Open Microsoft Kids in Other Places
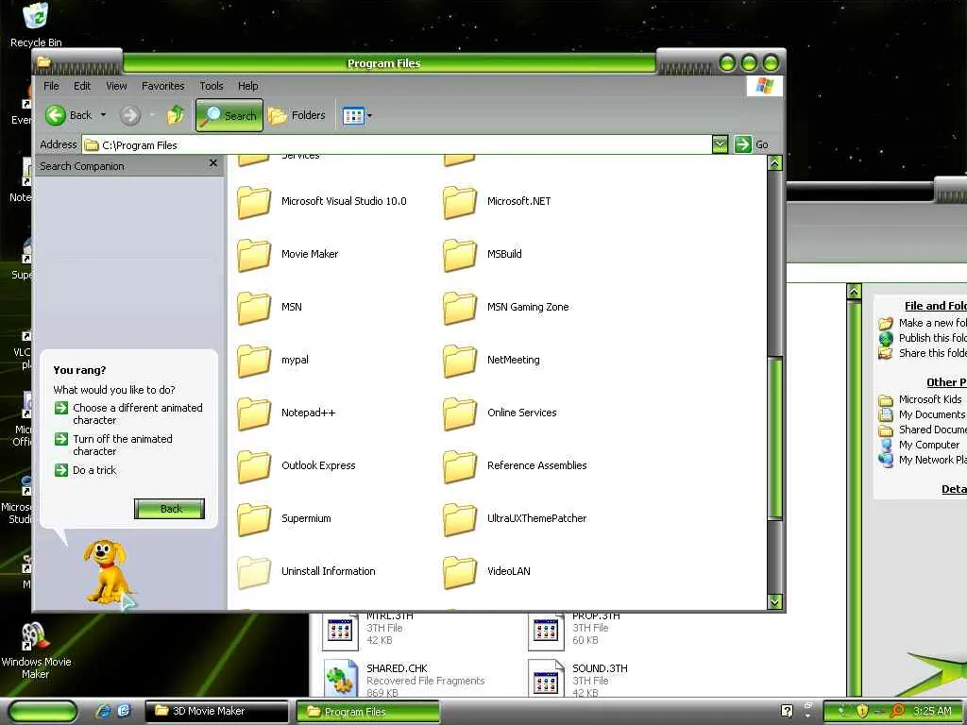This screenshot has width=967, height=725. pos(920,399)
